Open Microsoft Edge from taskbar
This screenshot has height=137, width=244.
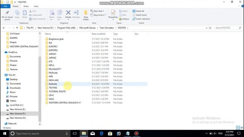pyautogui.click(x=101, y=134)
